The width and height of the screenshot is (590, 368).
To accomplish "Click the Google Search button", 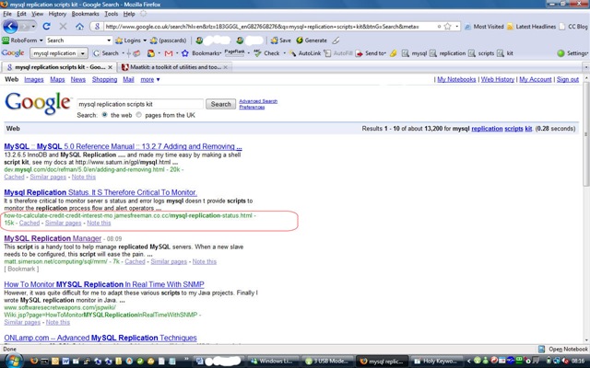I will click(220, 104).
